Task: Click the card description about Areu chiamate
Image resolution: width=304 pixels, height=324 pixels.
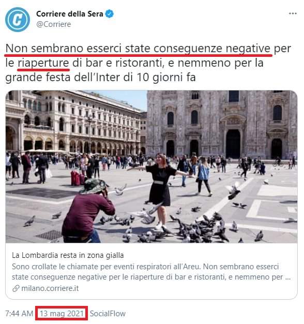Action: (151, 272)
